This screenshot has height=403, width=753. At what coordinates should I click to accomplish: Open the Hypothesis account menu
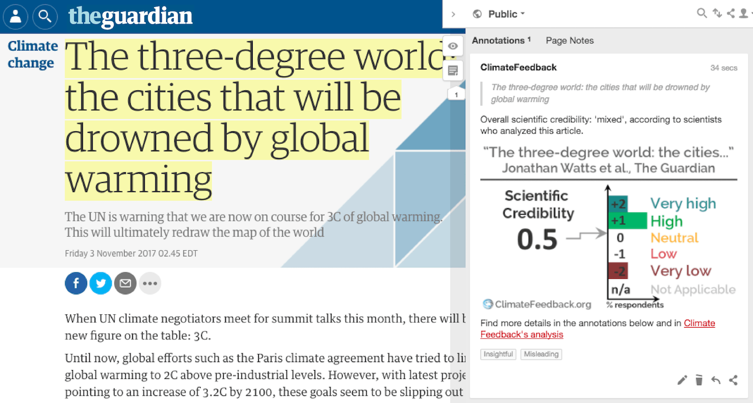pos(745,13)
